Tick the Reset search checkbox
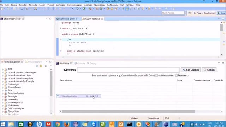This screenshot has width=226, height=127. coord(176,75)
